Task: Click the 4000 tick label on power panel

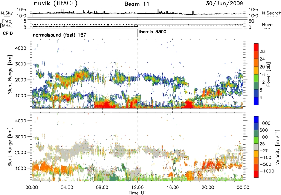Action: tap(21, 48)
